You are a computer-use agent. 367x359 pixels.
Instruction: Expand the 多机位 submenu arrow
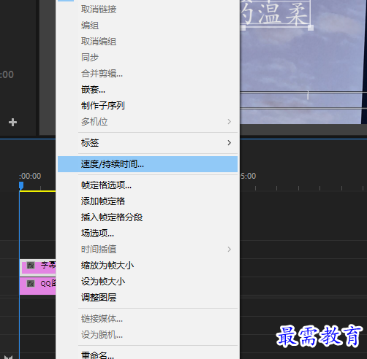(229, 122)
